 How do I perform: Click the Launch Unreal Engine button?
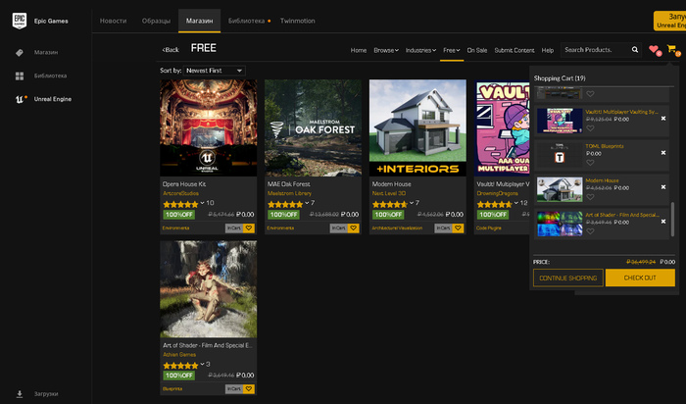coord(669,21)
